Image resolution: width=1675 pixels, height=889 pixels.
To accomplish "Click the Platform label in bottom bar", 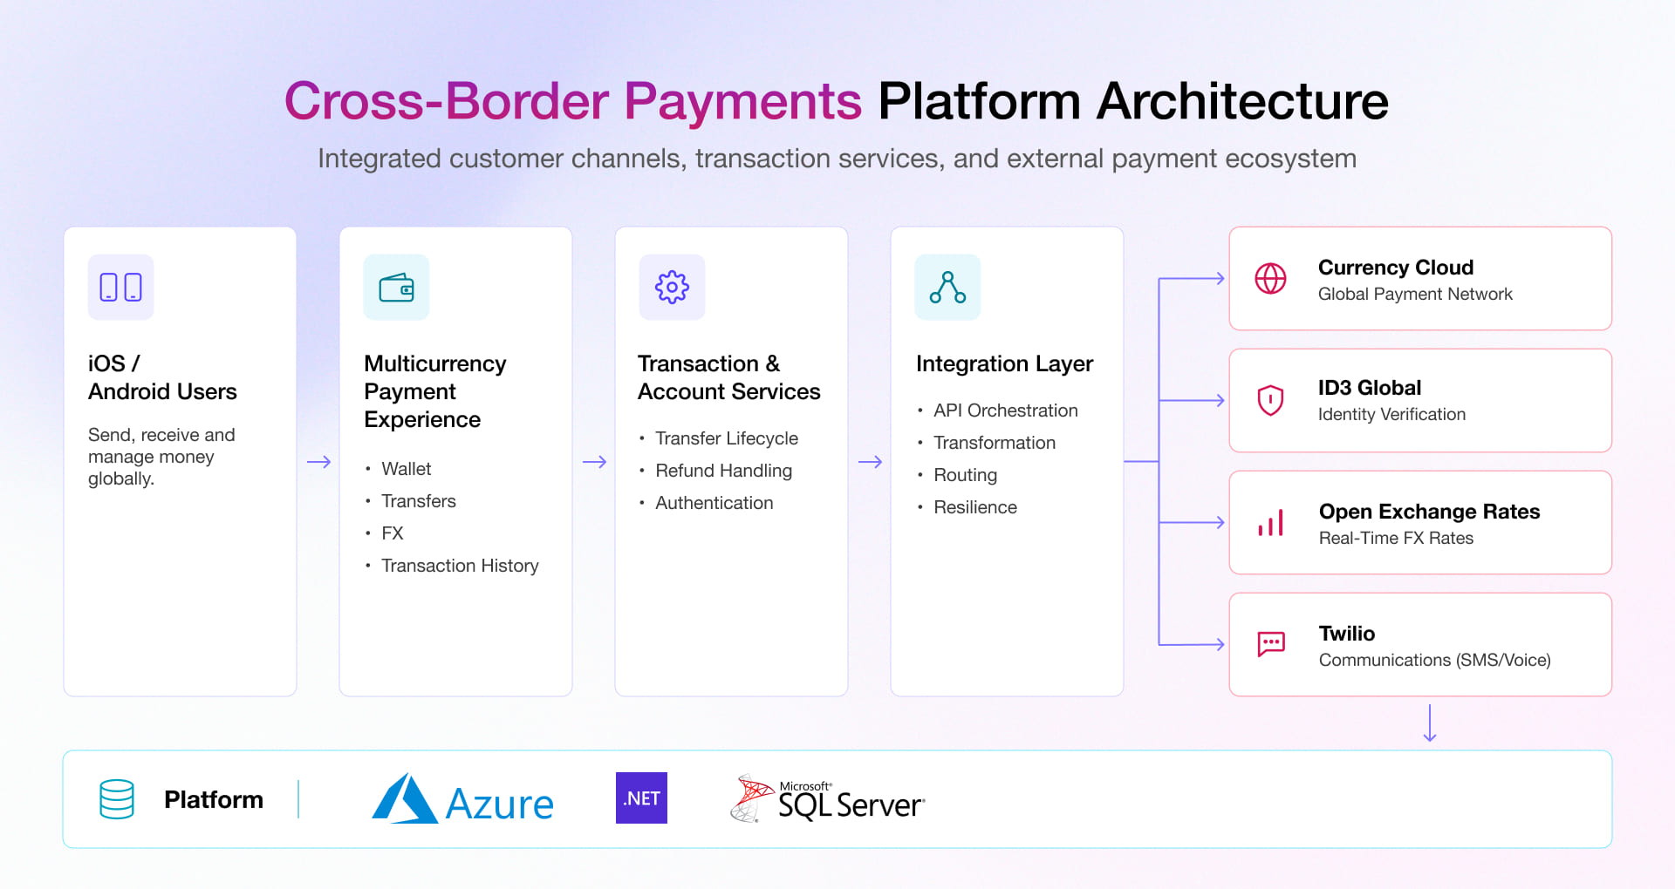I will point(214,799).
